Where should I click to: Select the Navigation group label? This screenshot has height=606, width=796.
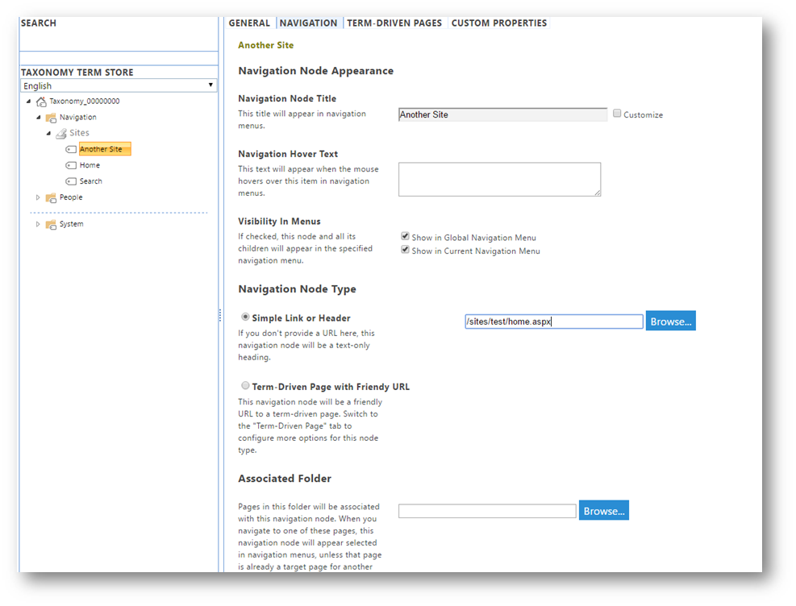pos(77,117)
